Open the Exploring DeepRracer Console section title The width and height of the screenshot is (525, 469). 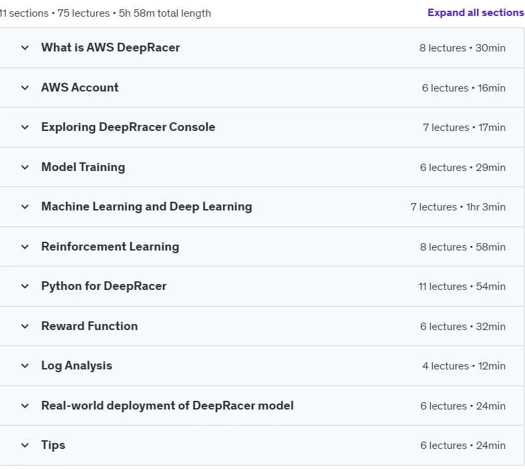coord(128,128)
